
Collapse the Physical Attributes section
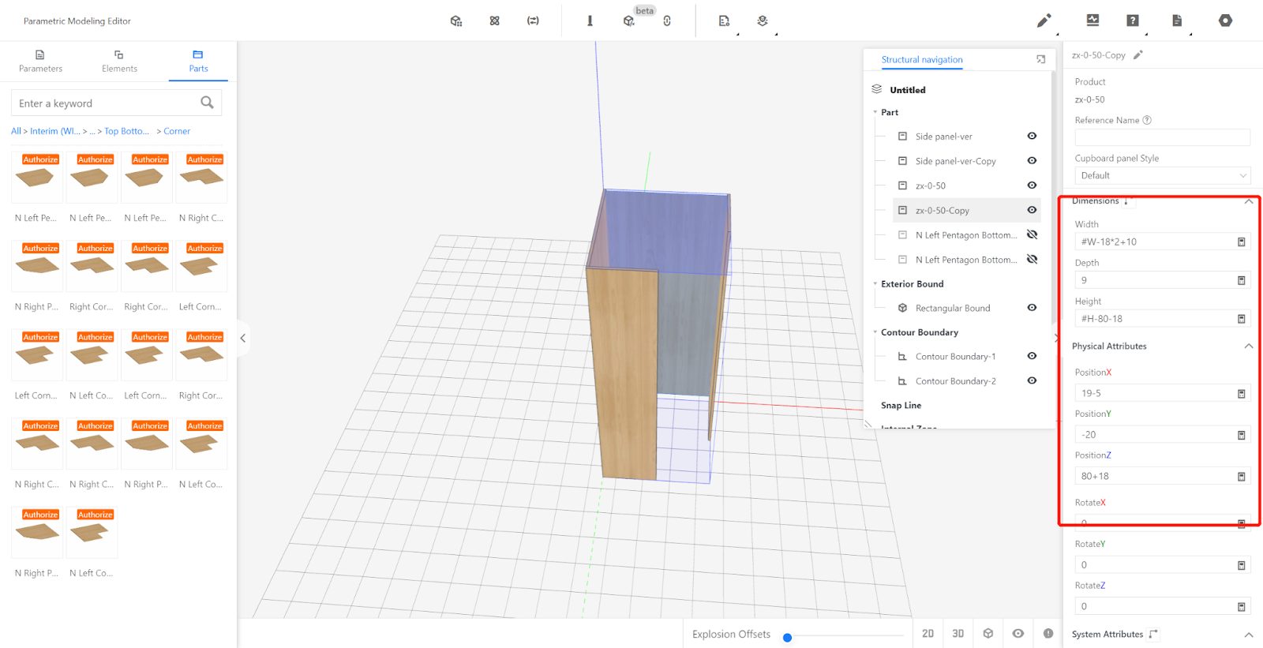coord(1248,346)
